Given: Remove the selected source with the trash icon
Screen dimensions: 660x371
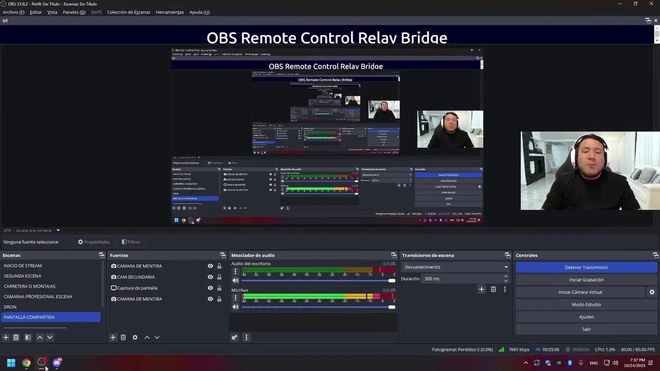Looking at the screenshot, I should 123,338.
